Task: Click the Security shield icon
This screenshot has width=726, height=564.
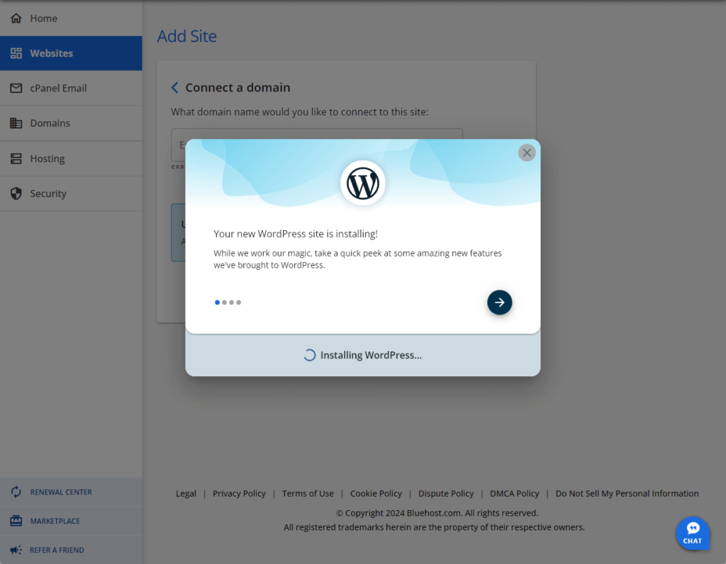Action: (x=16, y=193)
